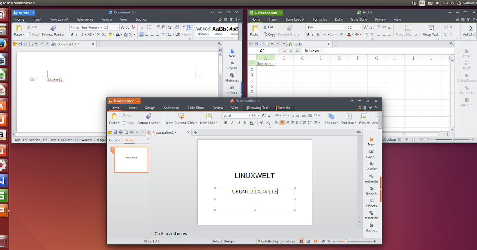Click Styles in Writer sidebar
The width and height of the screenshot is (477, 250).
click(232, 65)
